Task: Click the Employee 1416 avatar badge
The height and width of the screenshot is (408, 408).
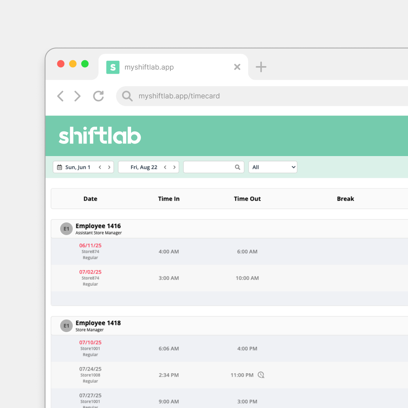Action: pyautogui.click(x=66, y=229)
